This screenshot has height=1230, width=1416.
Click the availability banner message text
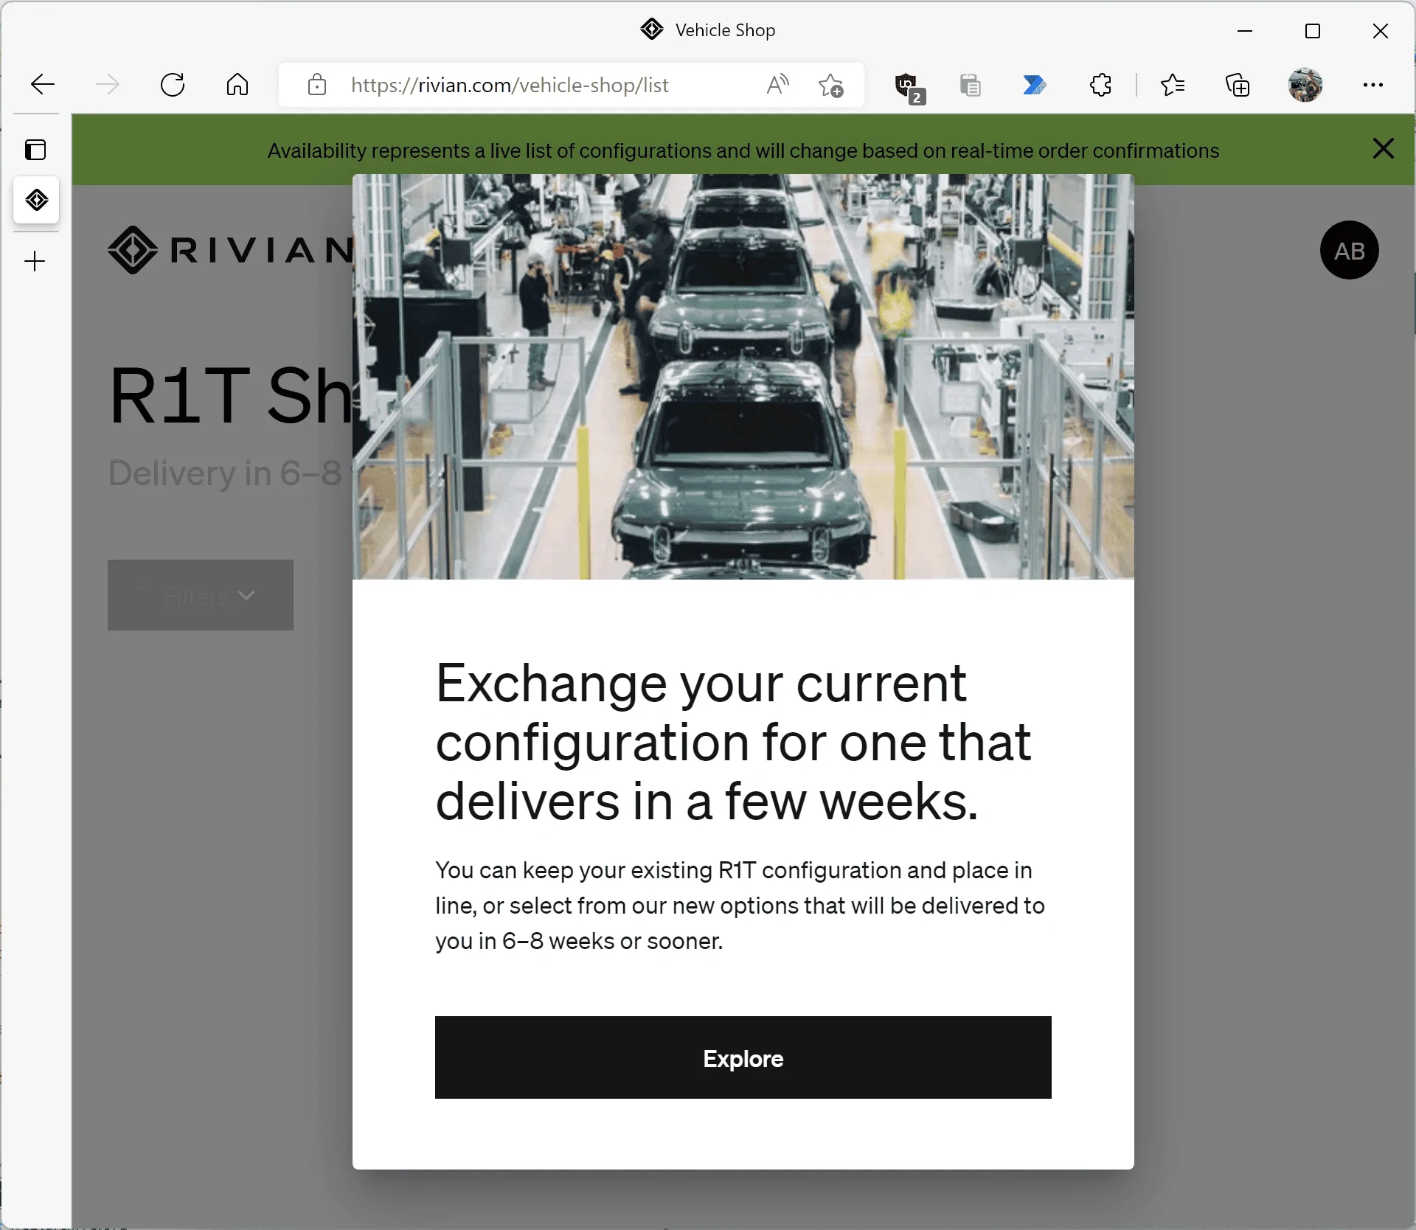point(743,150)
